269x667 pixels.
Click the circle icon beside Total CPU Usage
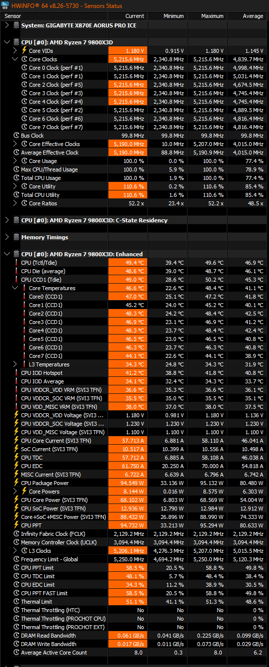16,178
